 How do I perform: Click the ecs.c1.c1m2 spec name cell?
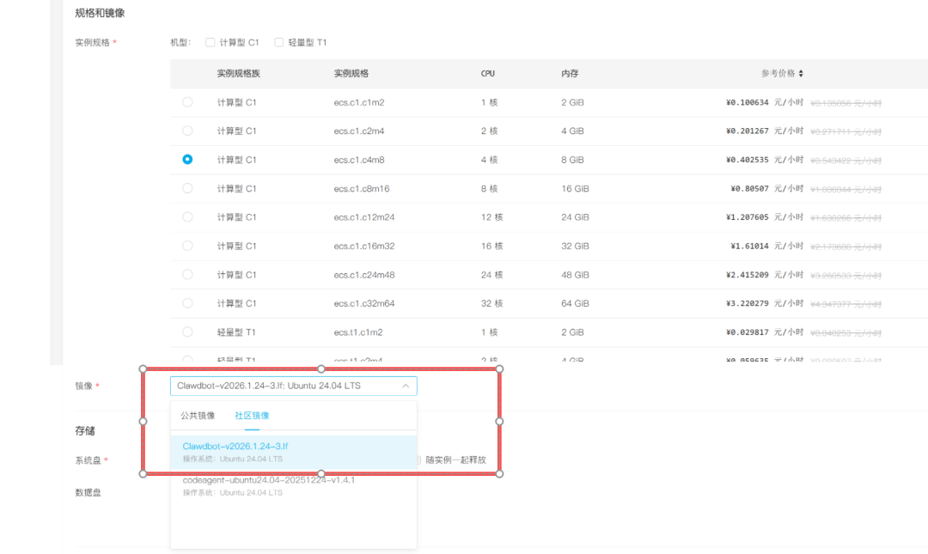click(359, 102)
